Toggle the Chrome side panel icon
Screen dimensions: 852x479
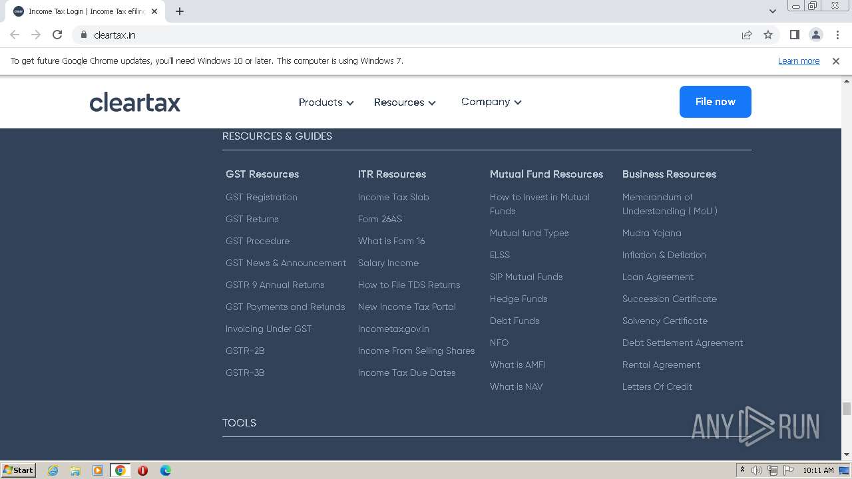tap(794, 35)
